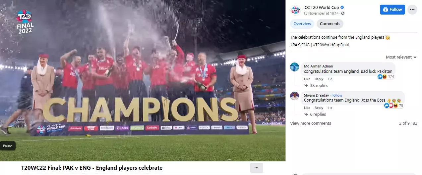Screen dimensions: 422x175
Task: Expand the 6 replies thread
Action: click(315, 114)
